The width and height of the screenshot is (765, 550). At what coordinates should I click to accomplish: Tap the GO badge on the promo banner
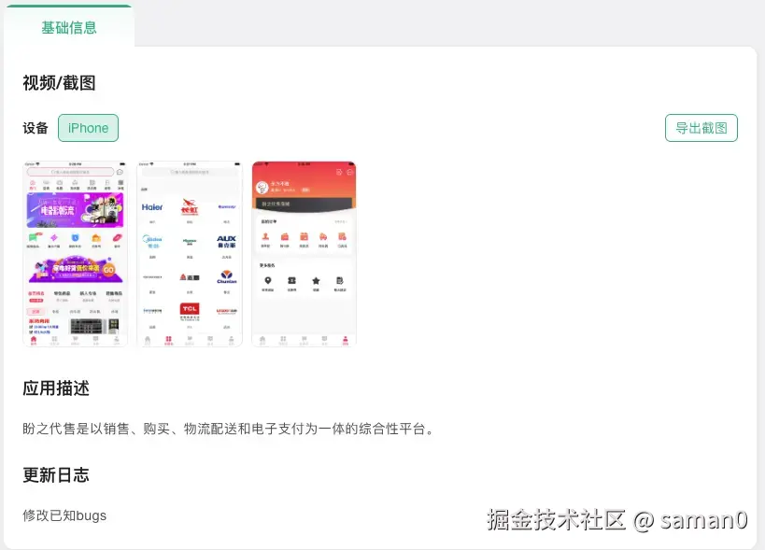point(108,270)
